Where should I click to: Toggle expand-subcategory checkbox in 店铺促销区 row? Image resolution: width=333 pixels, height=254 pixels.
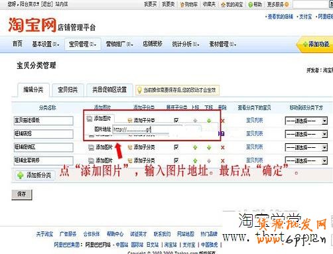pos(176,147)
